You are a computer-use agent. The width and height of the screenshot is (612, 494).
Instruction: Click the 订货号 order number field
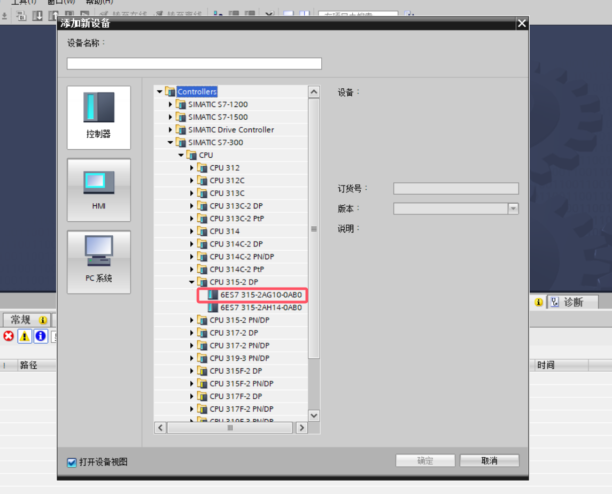click(456, 189)
